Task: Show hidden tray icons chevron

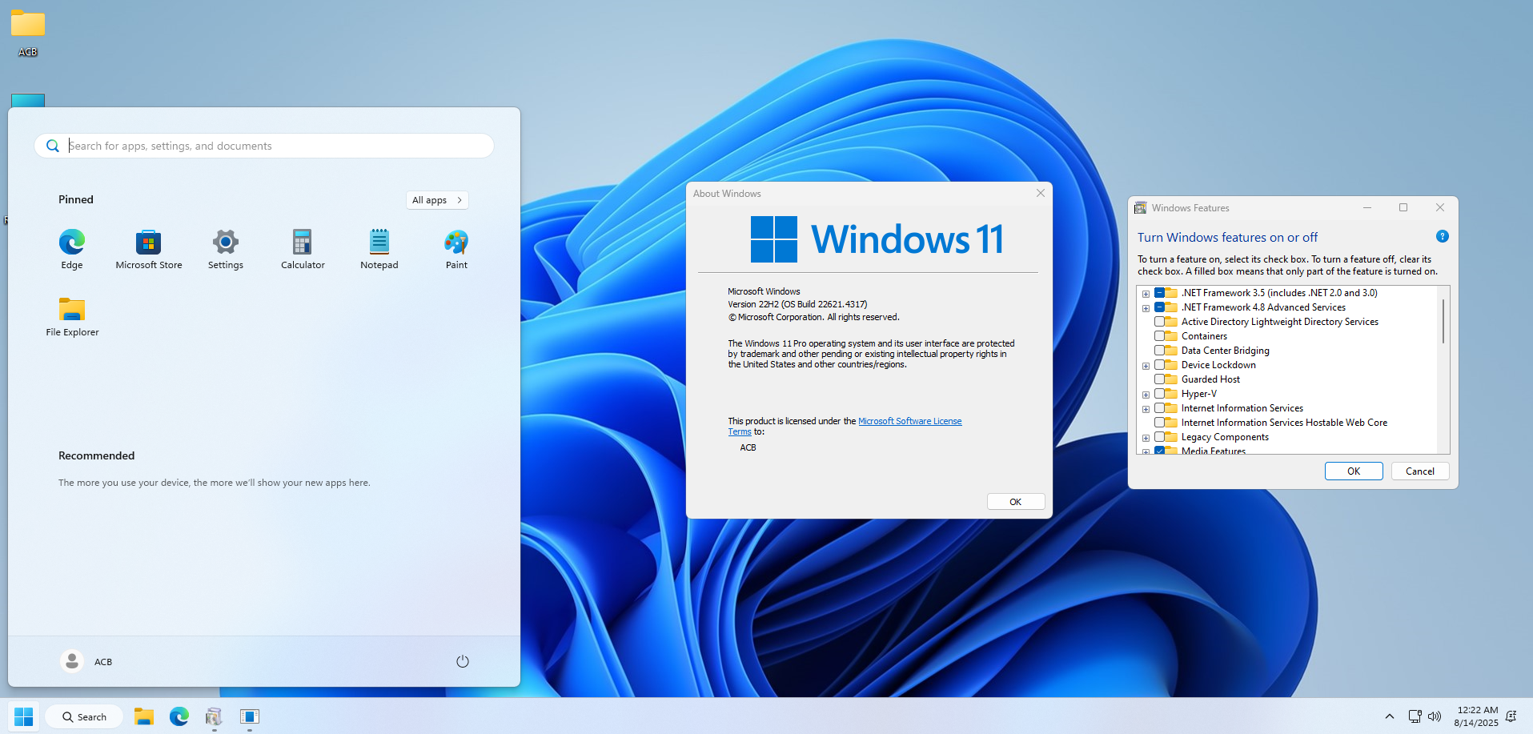Action: [x=1390, y=716]
